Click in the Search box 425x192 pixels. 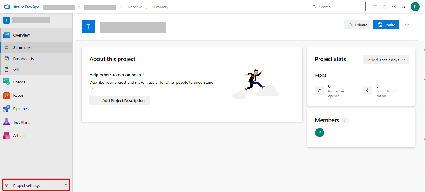338,7
